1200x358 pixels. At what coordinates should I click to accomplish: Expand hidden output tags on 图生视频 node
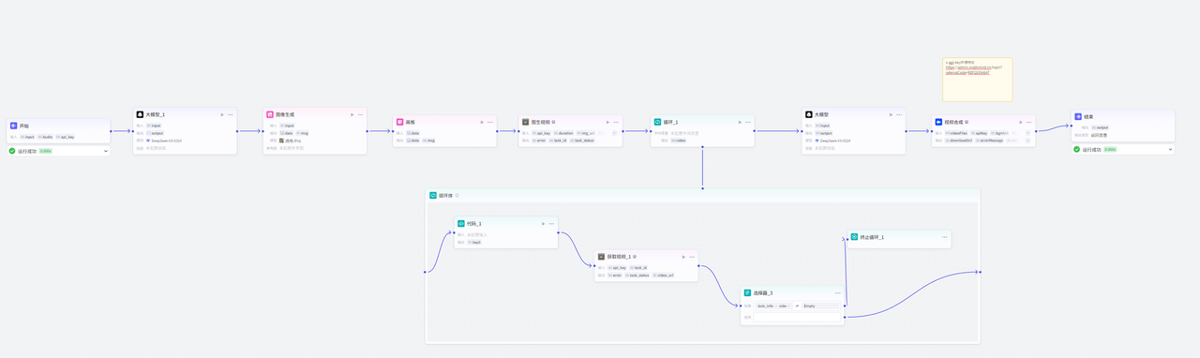[x=615, y=133]
